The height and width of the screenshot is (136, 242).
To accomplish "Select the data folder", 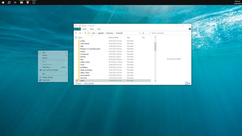I will 82,46.
